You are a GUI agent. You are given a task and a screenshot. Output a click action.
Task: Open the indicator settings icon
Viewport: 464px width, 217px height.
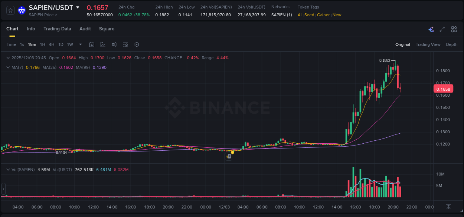click(x=125, y=44)
